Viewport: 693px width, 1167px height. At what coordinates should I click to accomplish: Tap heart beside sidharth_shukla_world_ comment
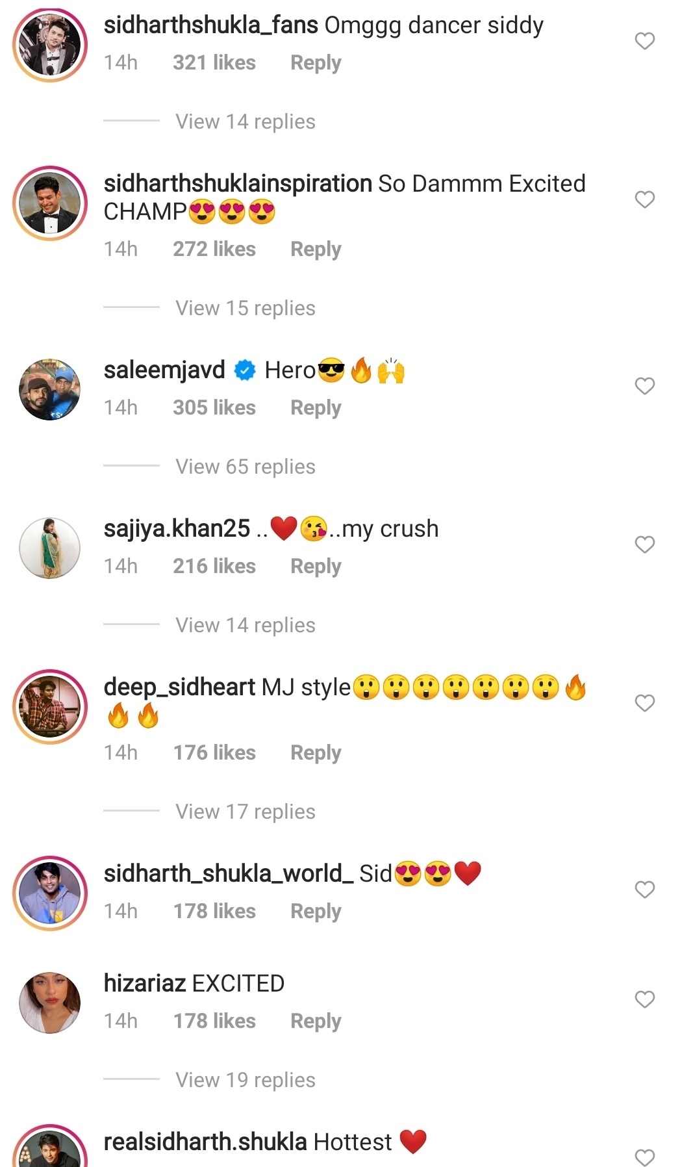(x=644, y=890)
